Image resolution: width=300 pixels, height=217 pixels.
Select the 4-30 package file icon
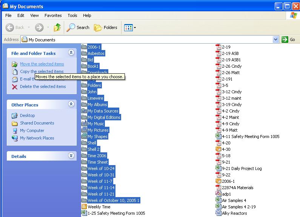(218, 149)
